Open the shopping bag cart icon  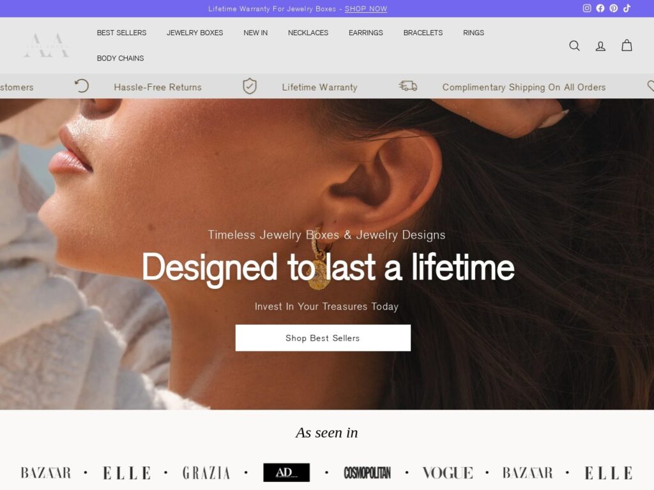627,45
